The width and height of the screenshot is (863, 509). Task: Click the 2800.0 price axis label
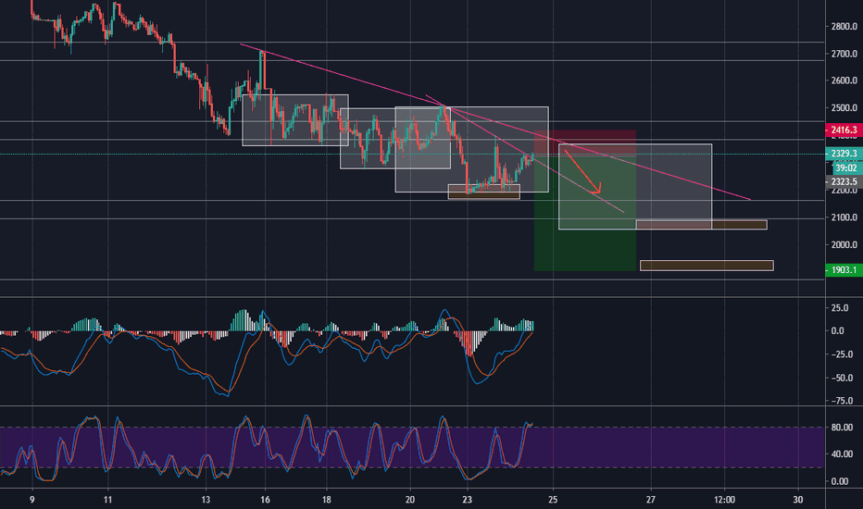click(x=844, y=27)
